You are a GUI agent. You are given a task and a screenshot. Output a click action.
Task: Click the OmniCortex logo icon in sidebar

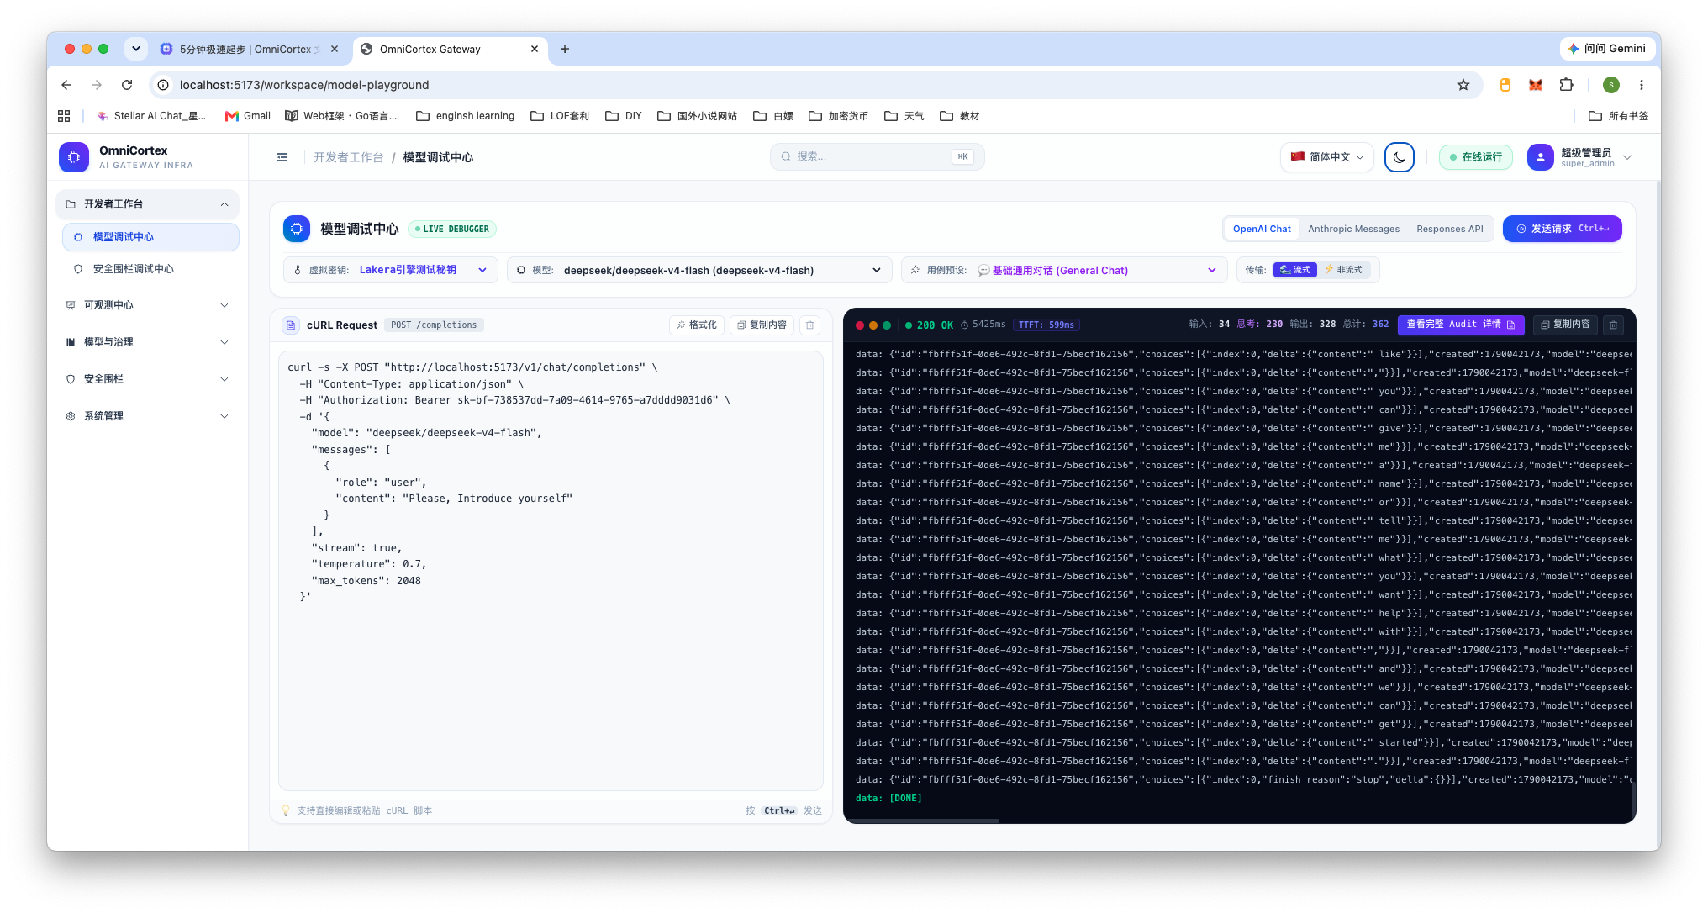(x=74, y=157)
